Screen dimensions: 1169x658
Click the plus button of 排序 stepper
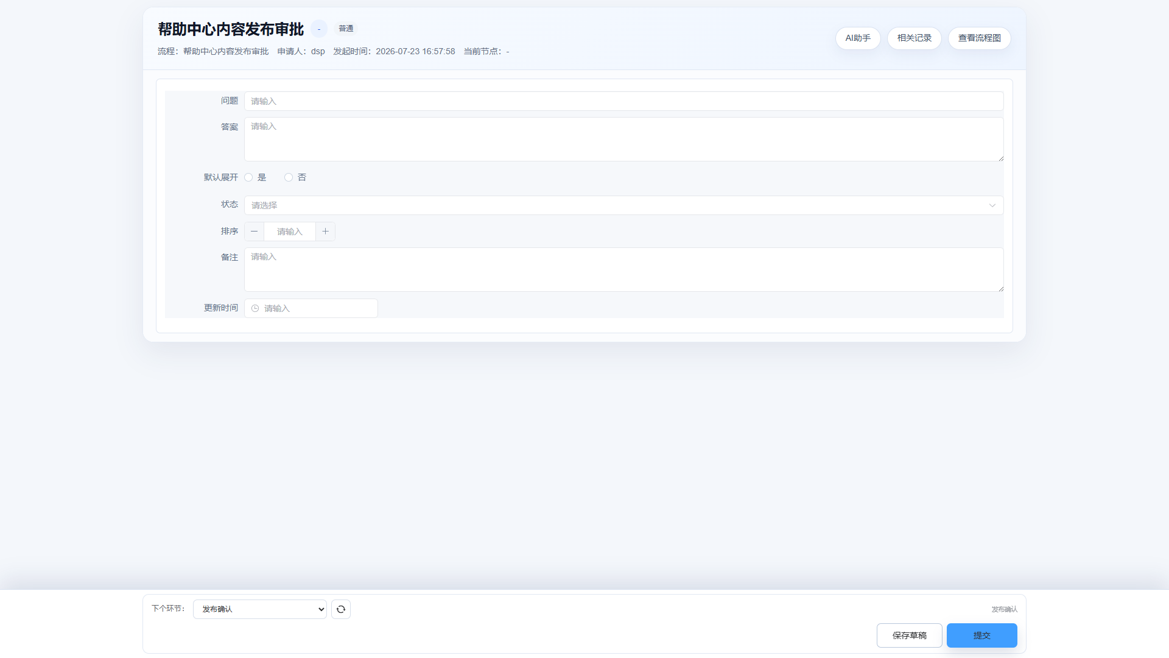(x=326, y=232)
